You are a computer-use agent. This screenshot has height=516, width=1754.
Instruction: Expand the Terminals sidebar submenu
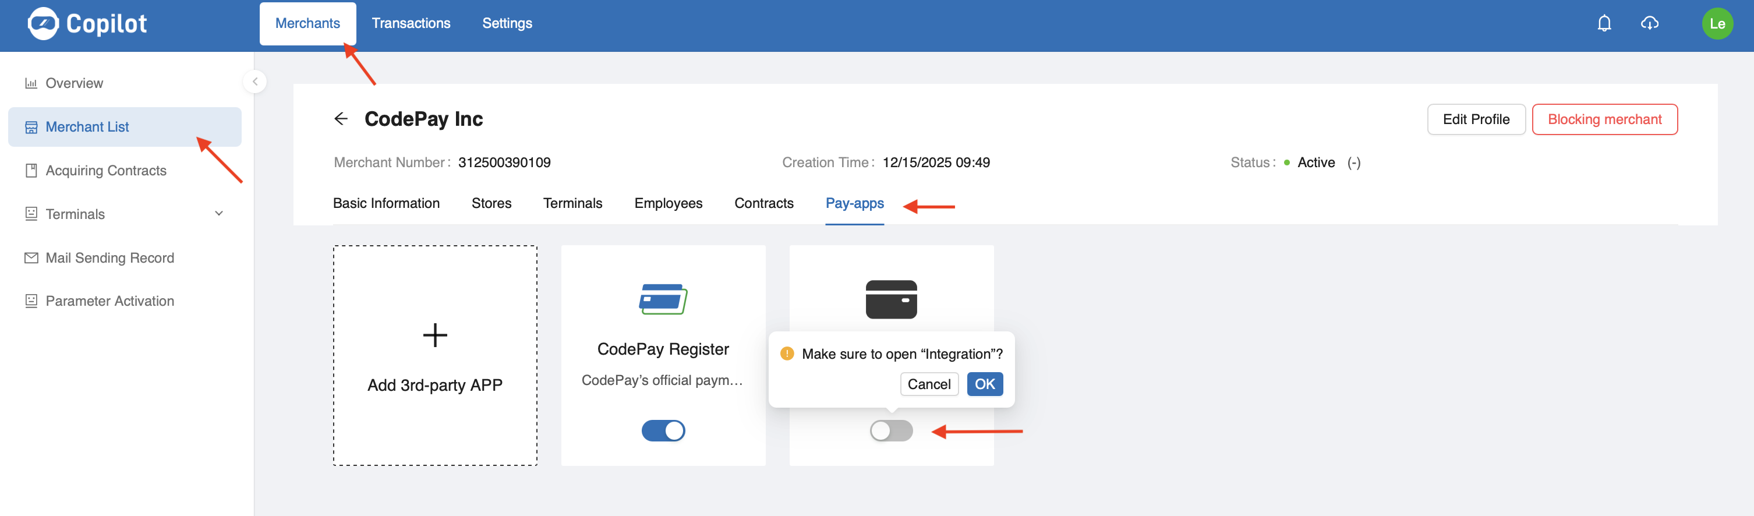pos(218,214)
